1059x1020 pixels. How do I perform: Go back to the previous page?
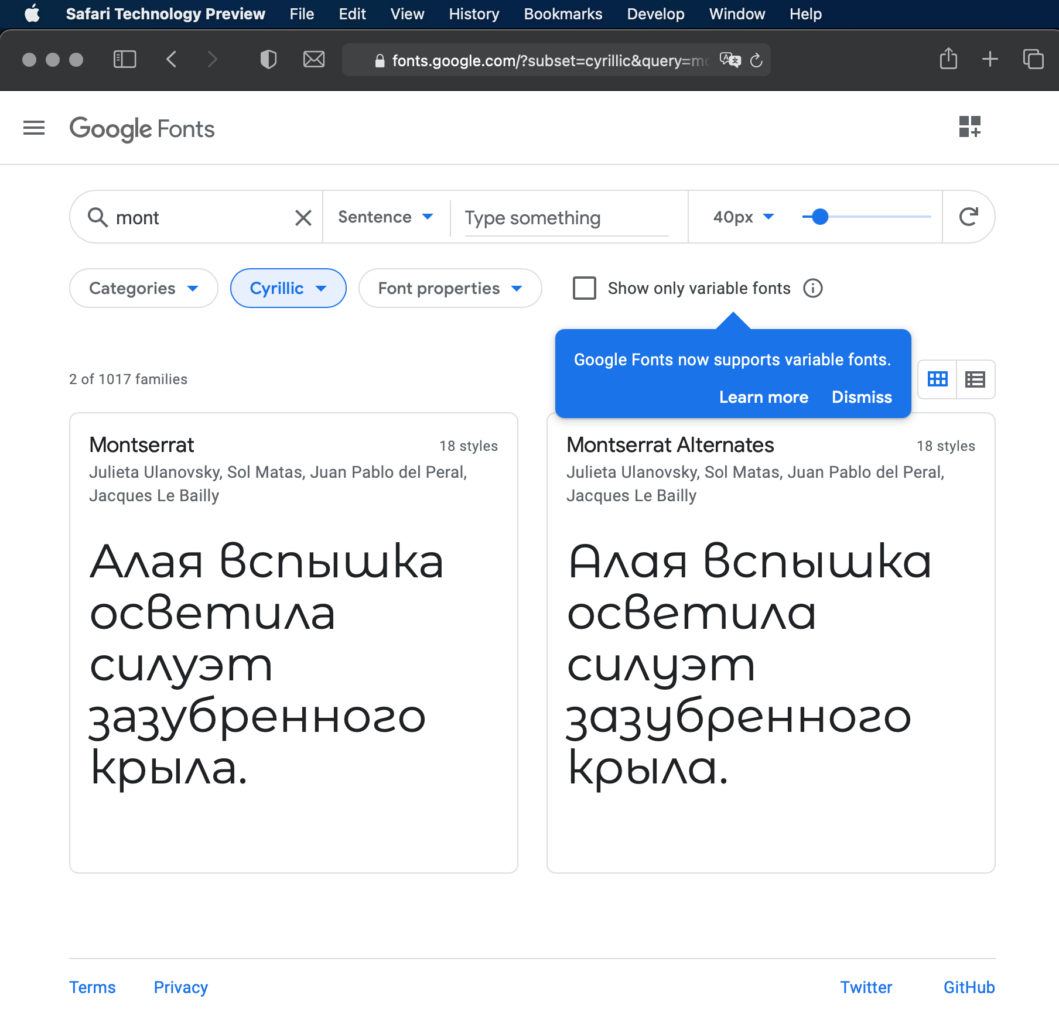coord(171,59)
